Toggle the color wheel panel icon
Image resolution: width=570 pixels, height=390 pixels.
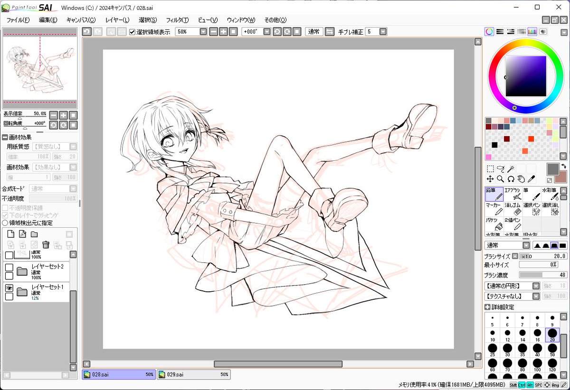489,32
